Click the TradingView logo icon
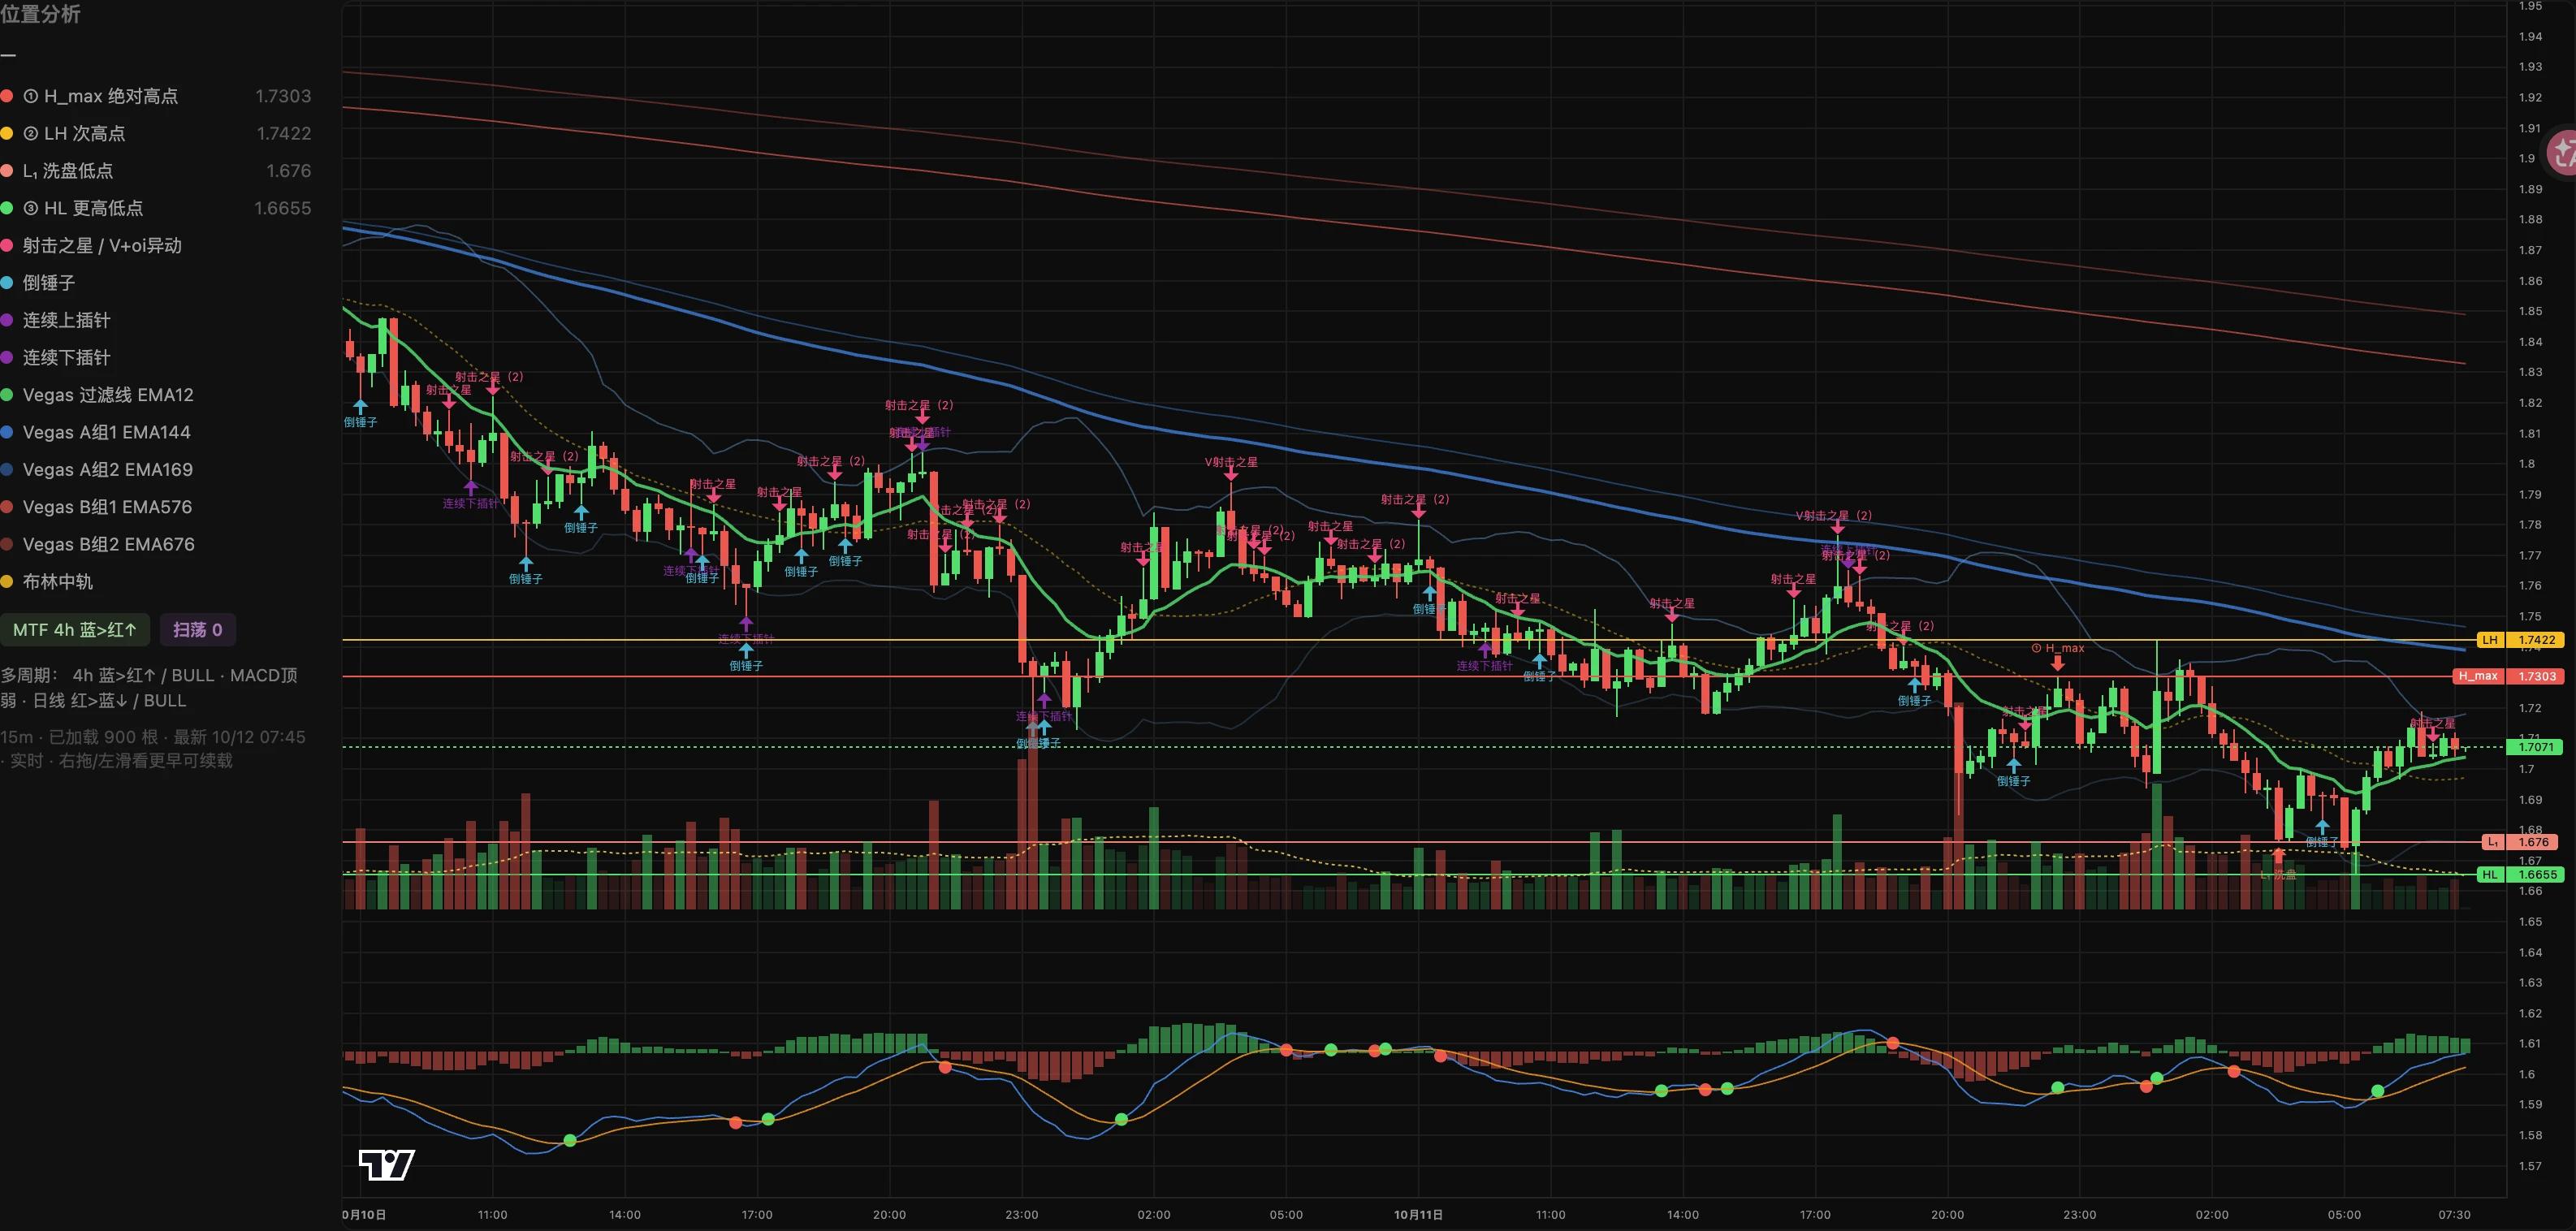 386,1165
